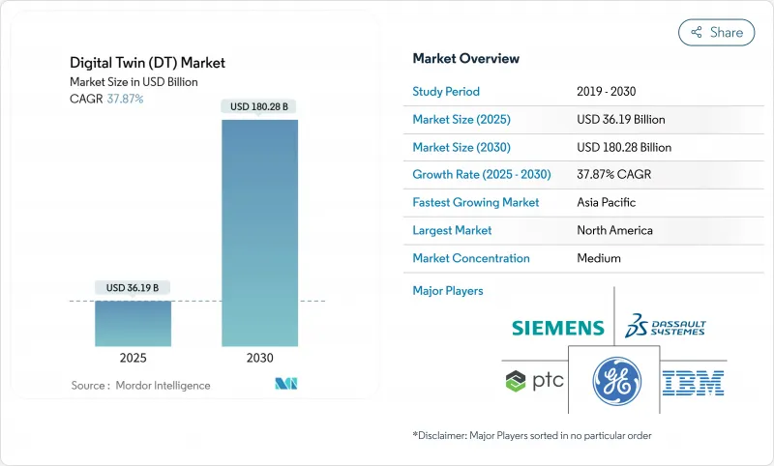The width and height of the screenshot is (774, 466).
Task: Select the USD 180.28 B data label
Action: click(259, 106)
